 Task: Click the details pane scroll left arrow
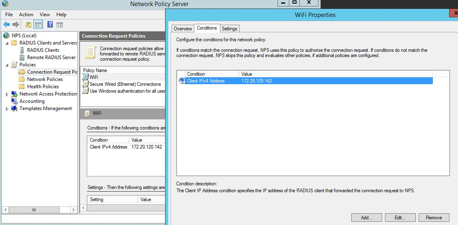coord(84,208)
